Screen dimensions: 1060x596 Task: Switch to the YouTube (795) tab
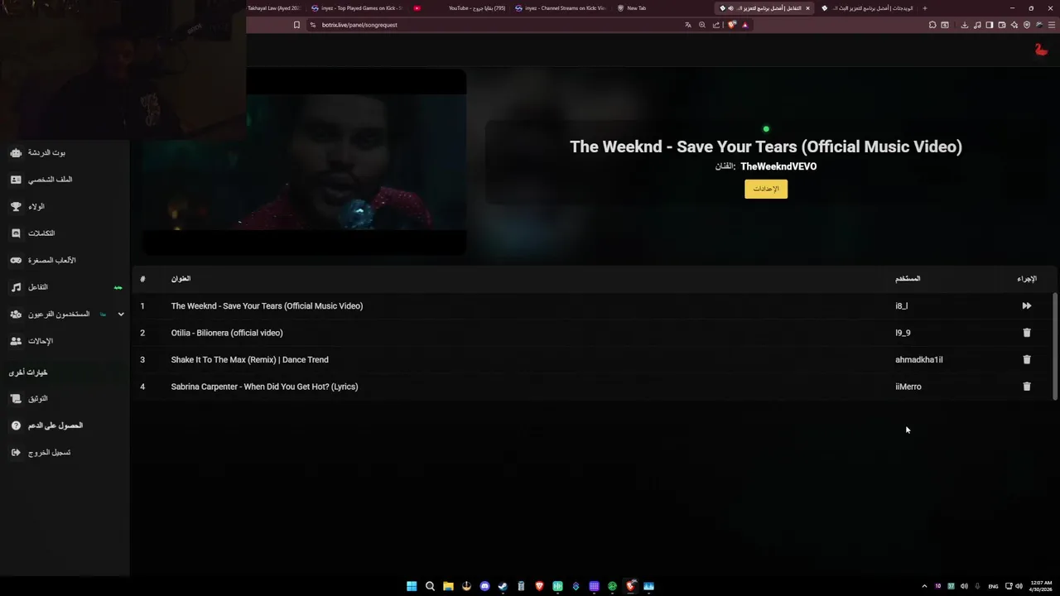pos(460,8)
